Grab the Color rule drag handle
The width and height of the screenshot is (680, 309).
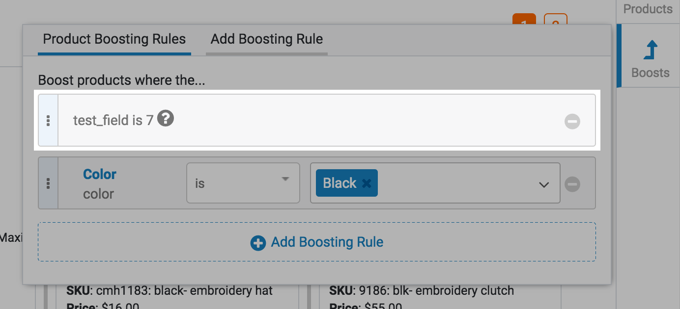48,183
